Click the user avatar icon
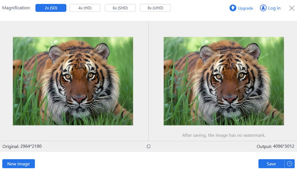This screenshot has width=297, height=173. 263,8
